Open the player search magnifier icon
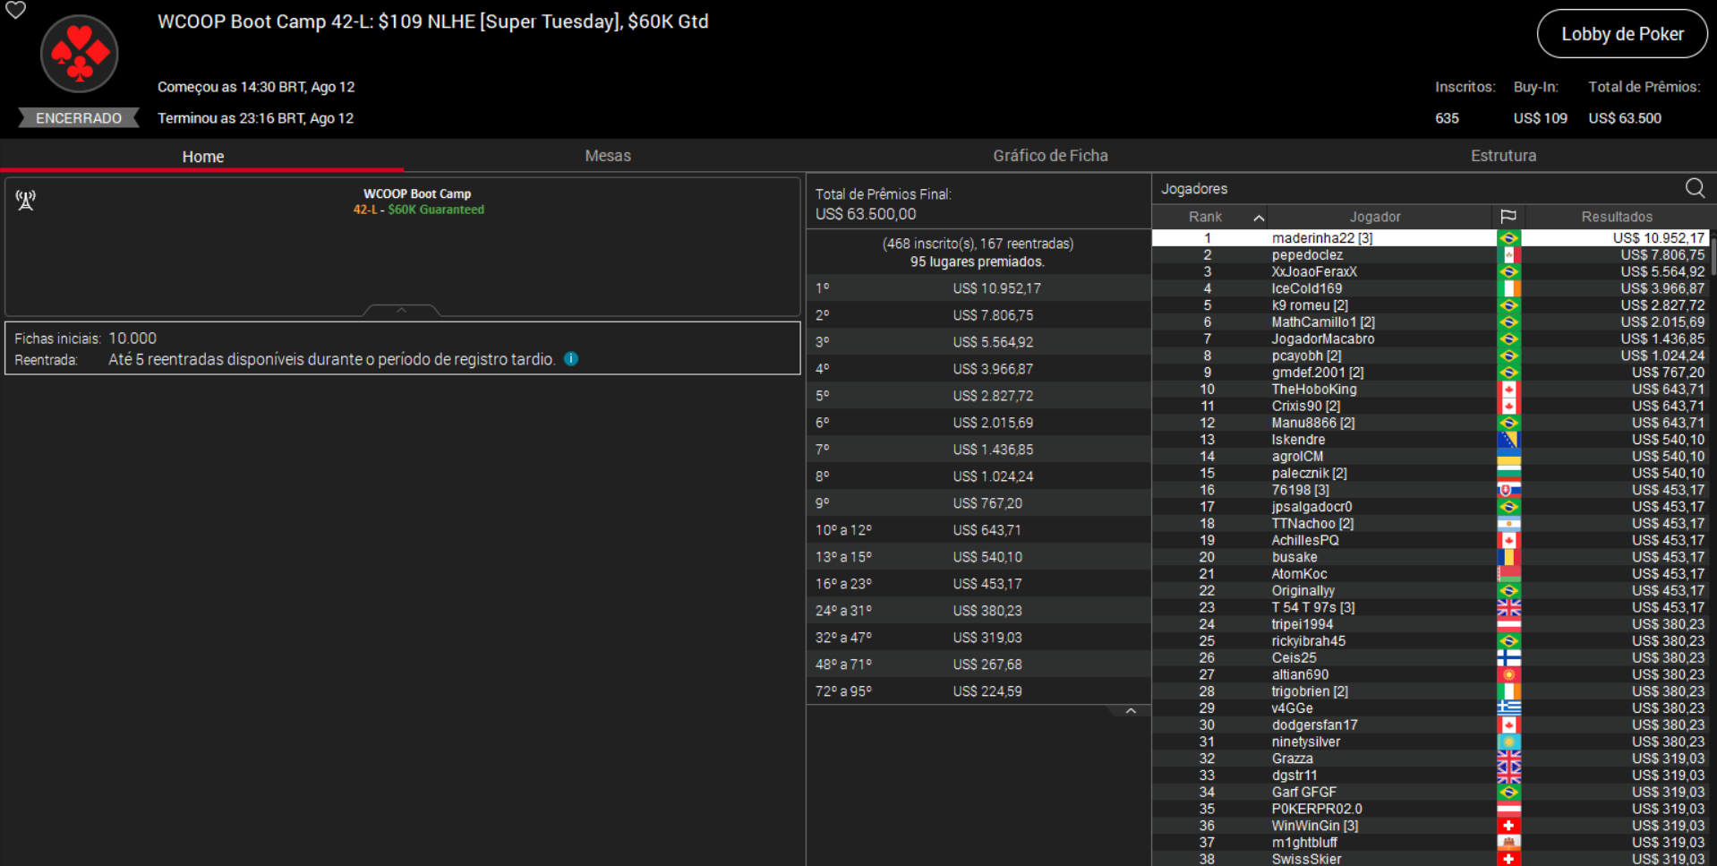This screenshot has width=1717, height=866. pos(1695,188)
